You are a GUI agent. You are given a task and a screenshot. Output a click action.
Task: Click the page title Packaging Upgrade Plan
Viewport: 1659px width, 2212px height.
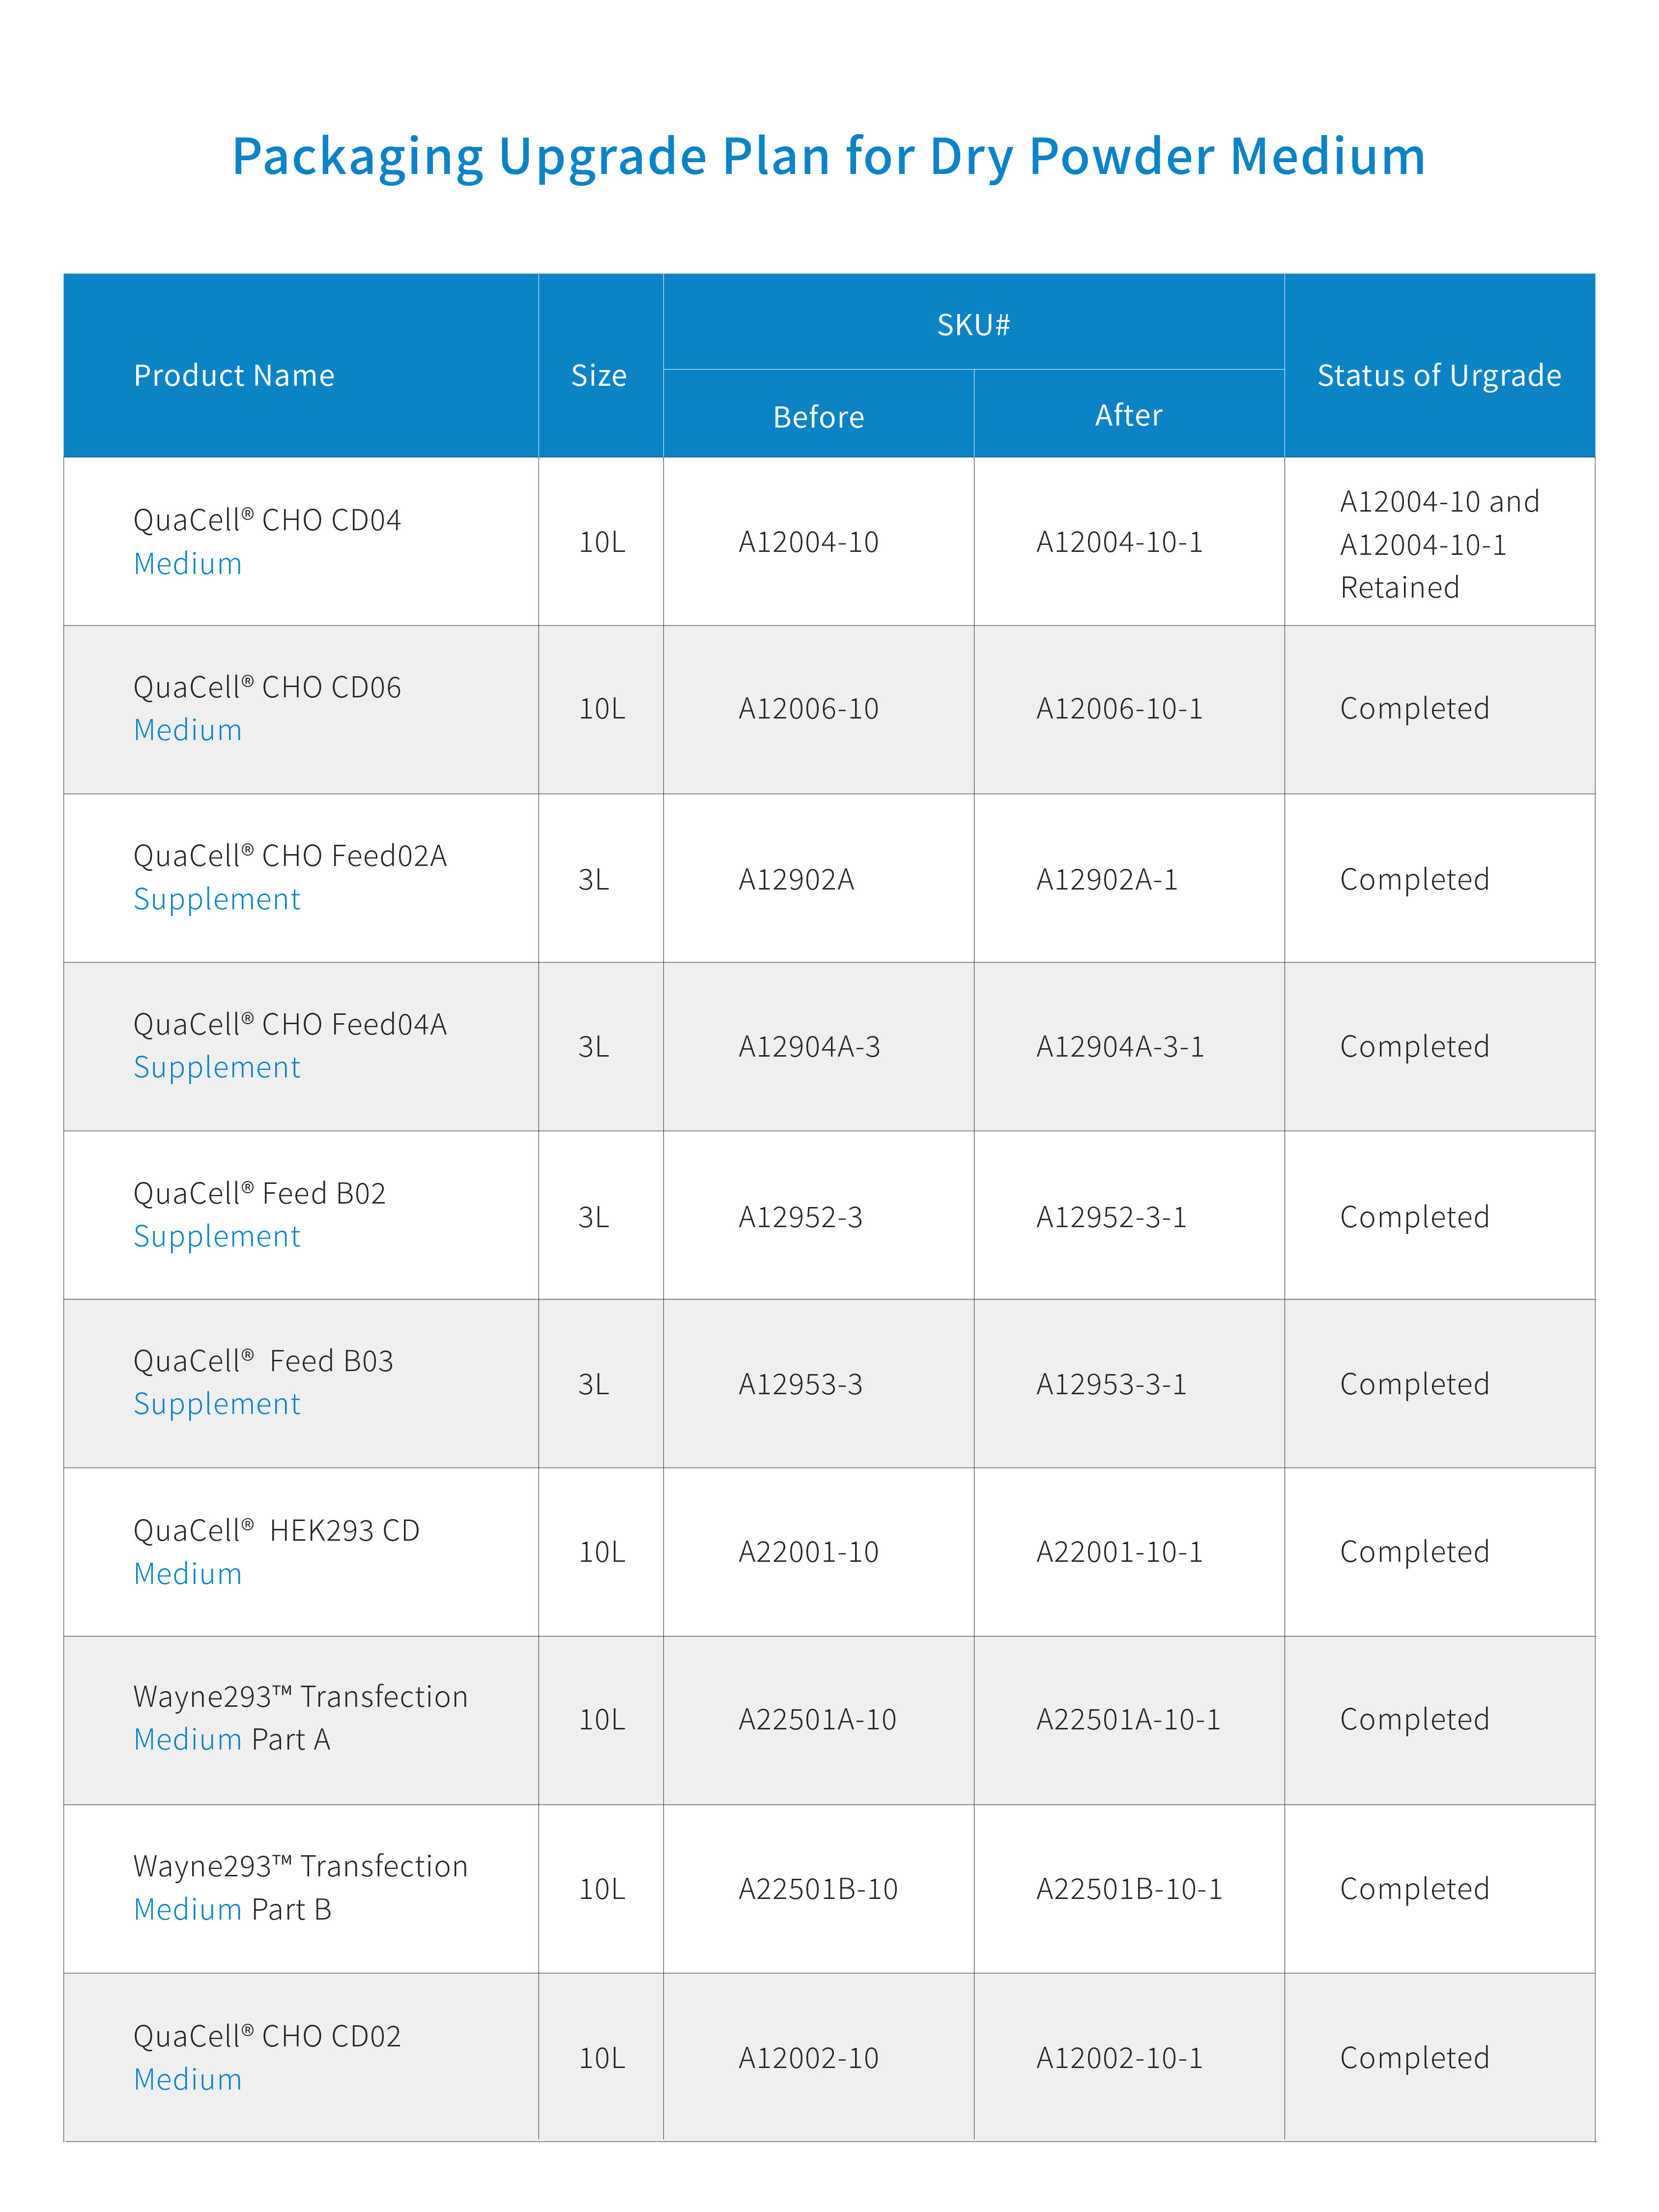[829, 157]
